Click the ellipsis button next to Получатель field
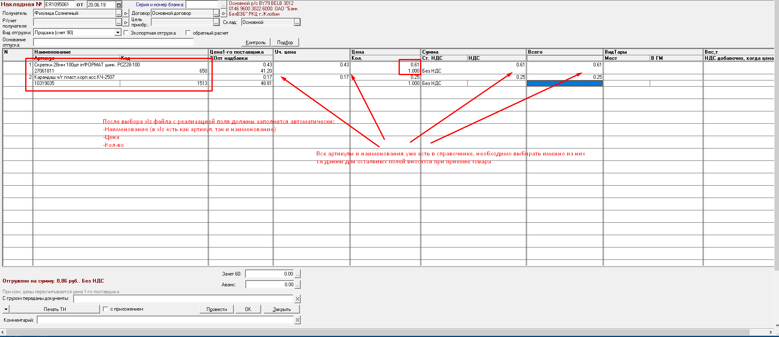The height and width of the screenshot is (337, 779). pyautogui.click(x=119, y=13)
